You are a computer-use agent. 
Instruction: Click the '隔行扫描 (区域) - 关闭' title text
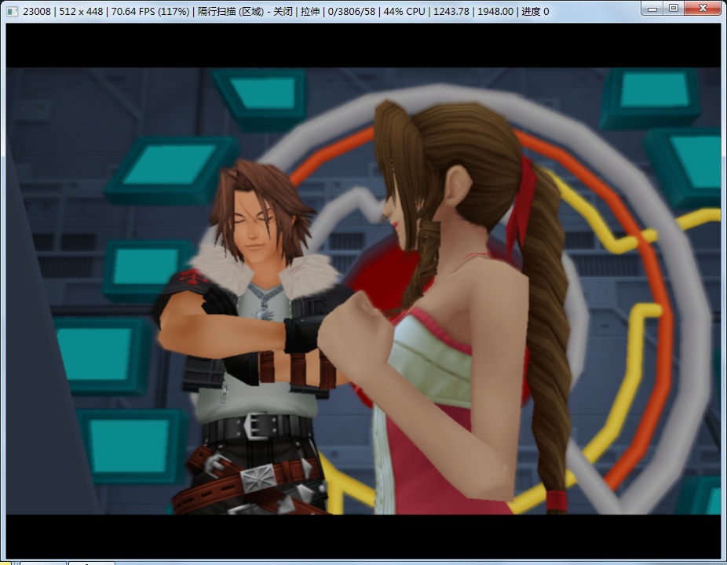coord(245,11)
